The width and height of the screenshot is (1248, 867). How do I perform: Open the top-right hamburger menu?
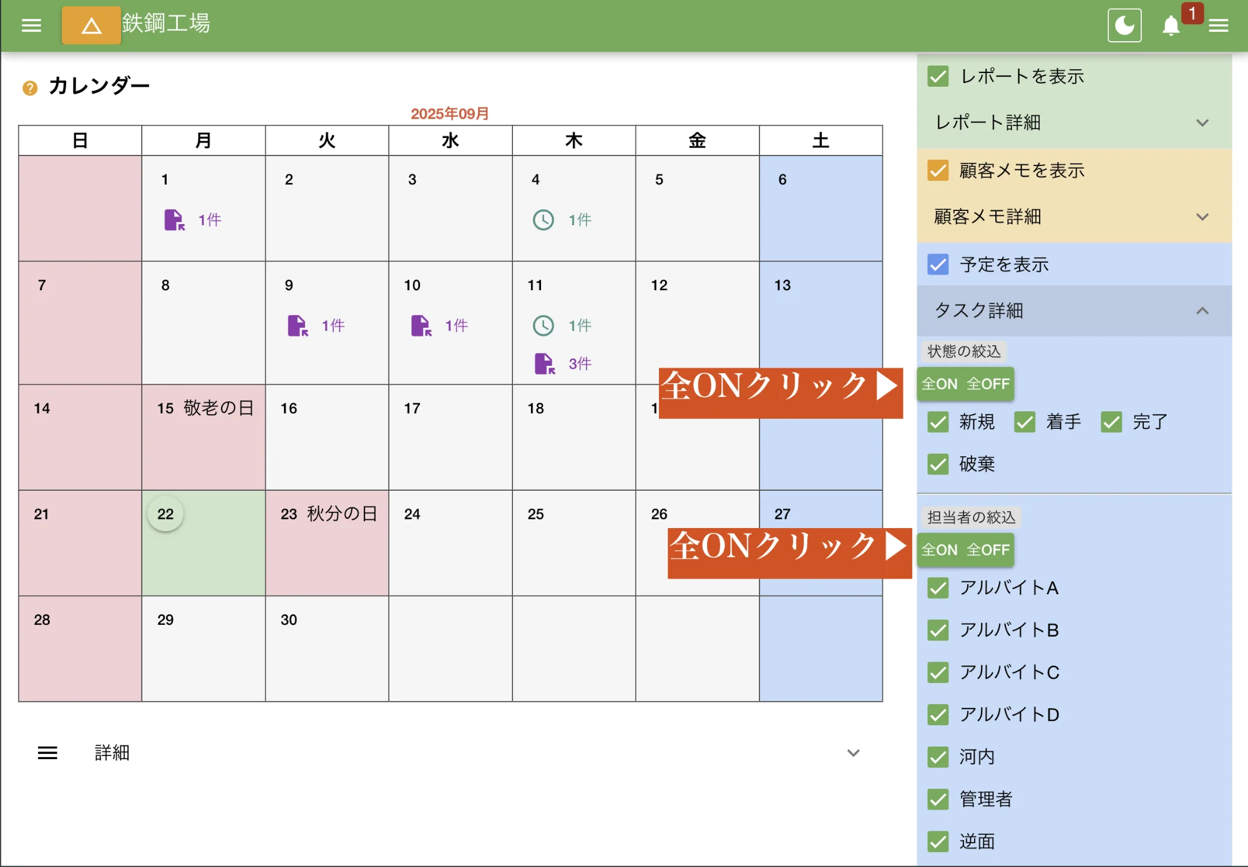[x=1218, y=26]
